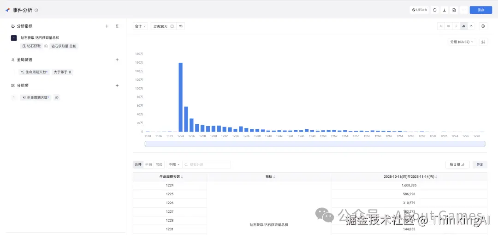Click the 分组项 section heading
Image resolution: width=498 pixels, height=235 pixels.
(x=23, y=85)
